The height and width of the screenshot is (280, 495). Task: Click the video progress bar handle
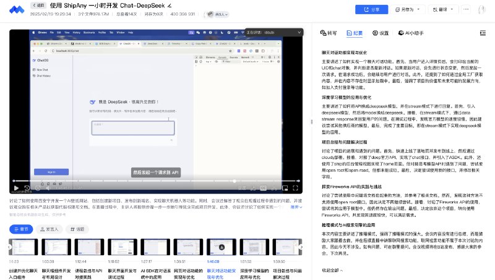tap(235, 181)
